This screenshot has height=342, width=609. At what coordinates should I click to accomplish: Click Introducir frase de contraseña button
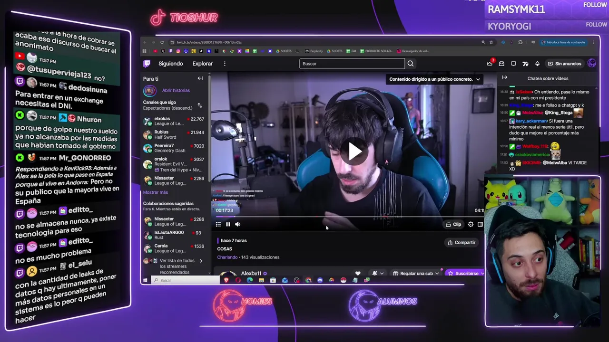tap(563, 42)
